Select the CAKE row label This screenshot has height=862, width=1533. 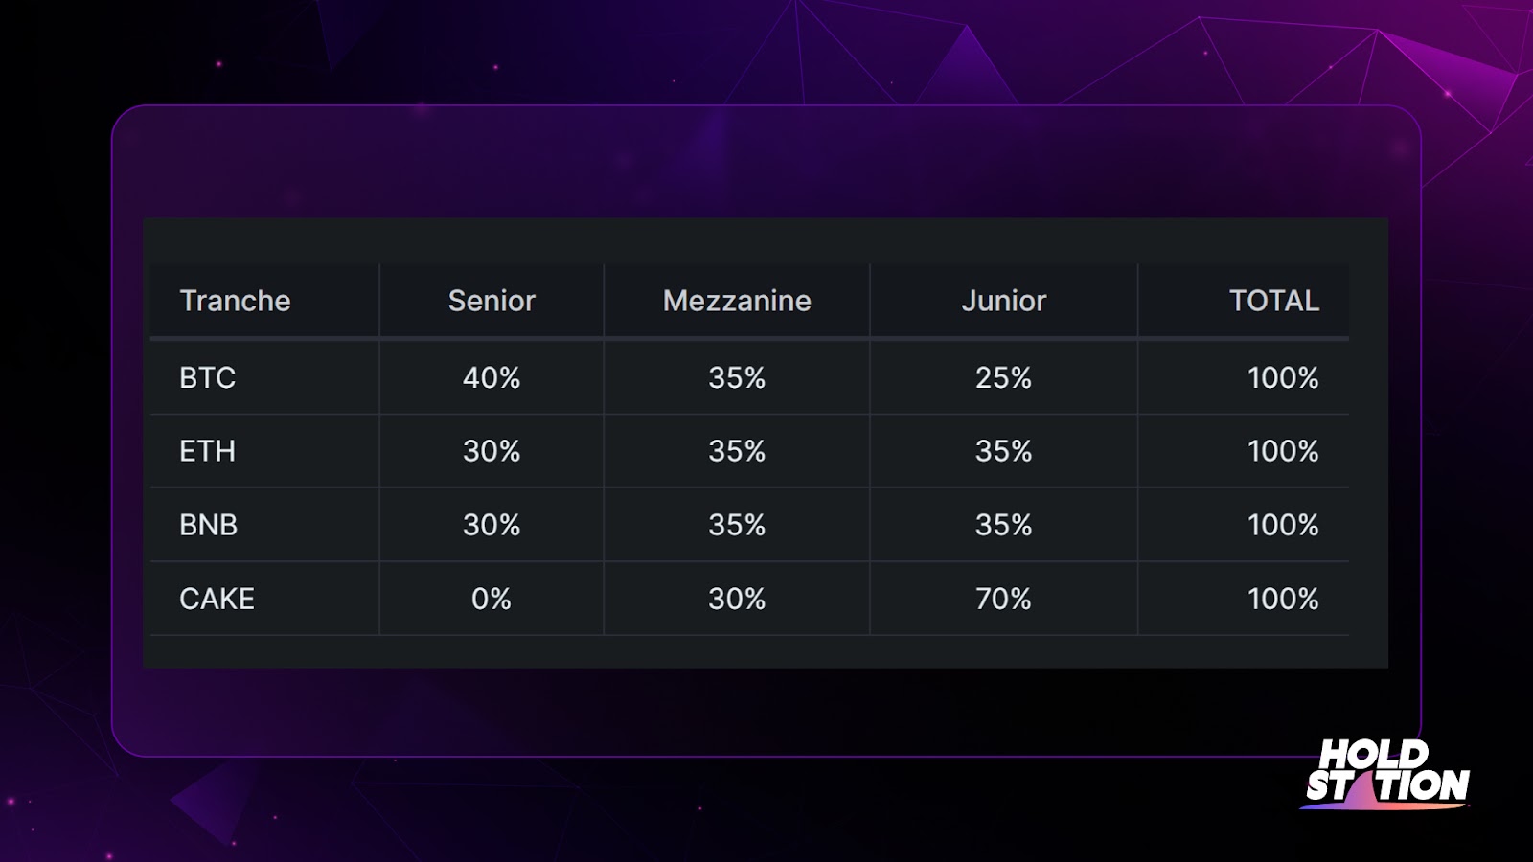(217, 599)
